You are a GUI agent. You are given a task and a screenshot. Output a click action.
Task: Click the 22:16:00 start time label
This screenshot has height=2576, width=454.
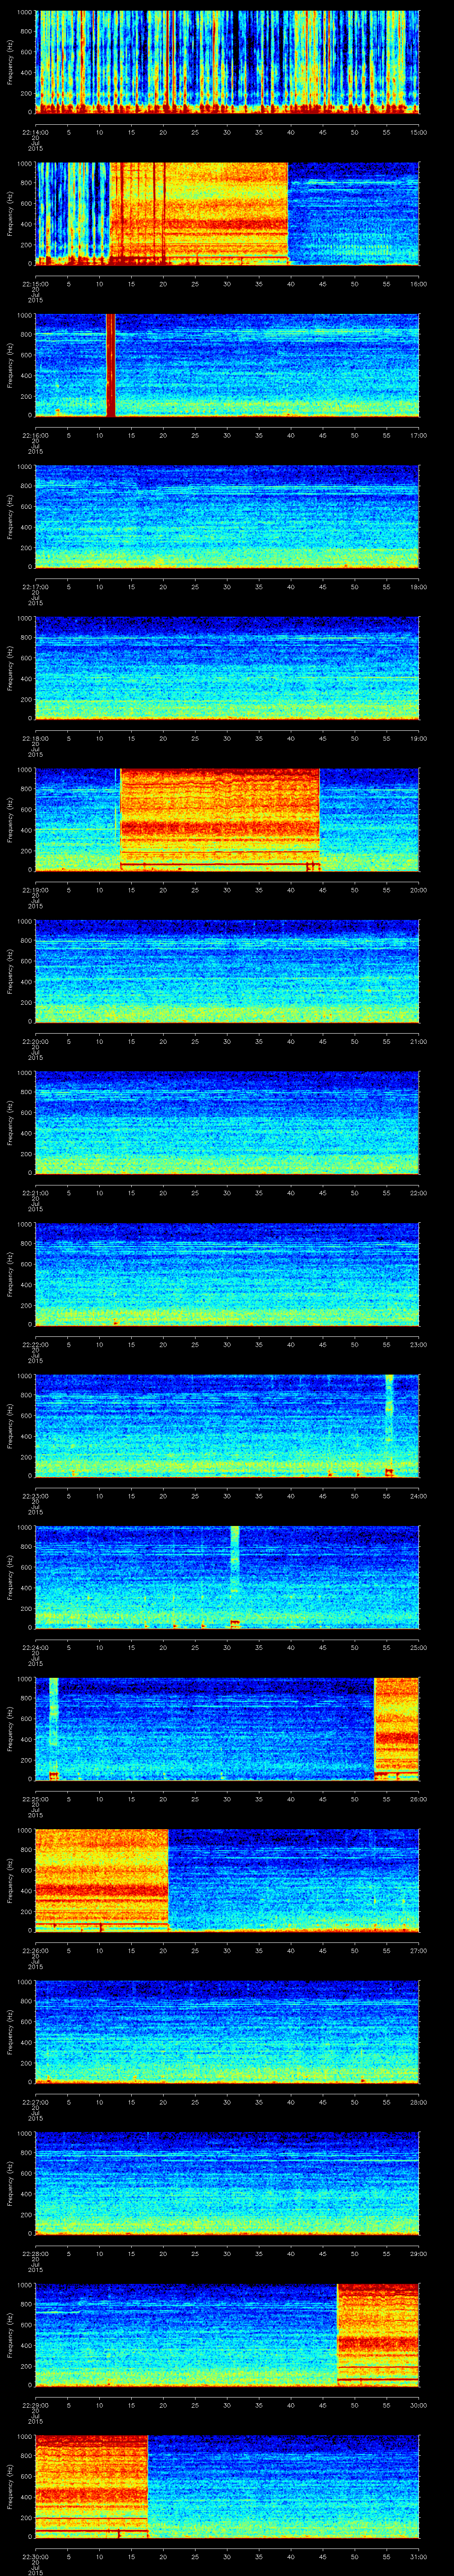click(x=35, y=435)
